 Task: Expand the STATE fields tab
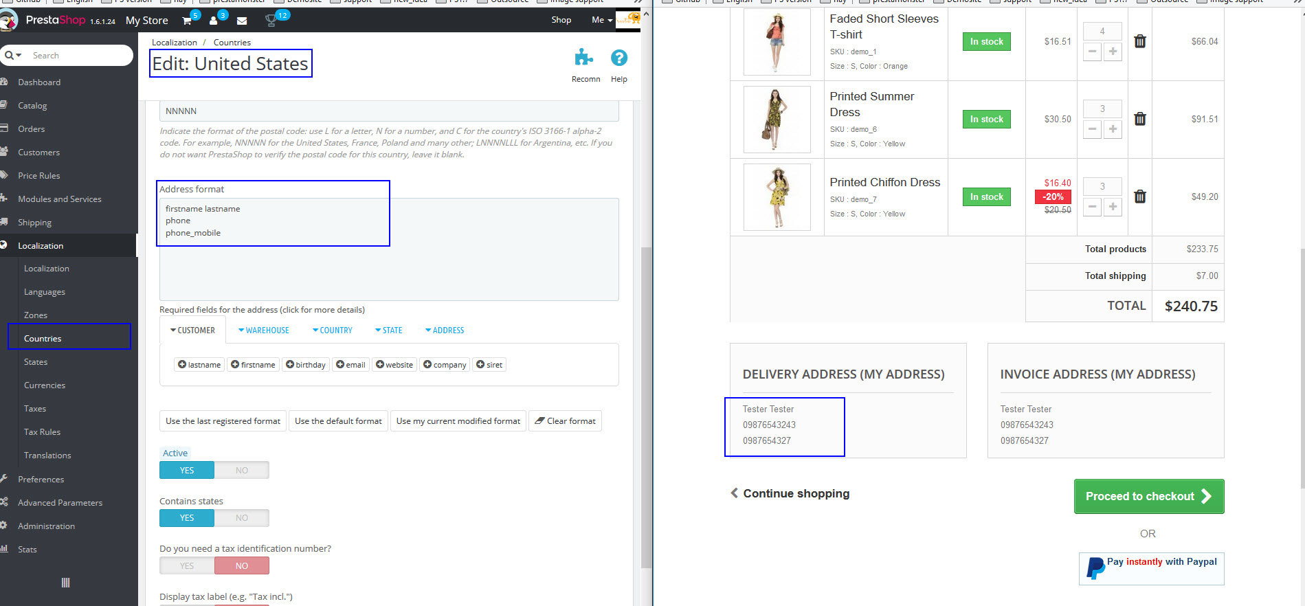(389, 330)
